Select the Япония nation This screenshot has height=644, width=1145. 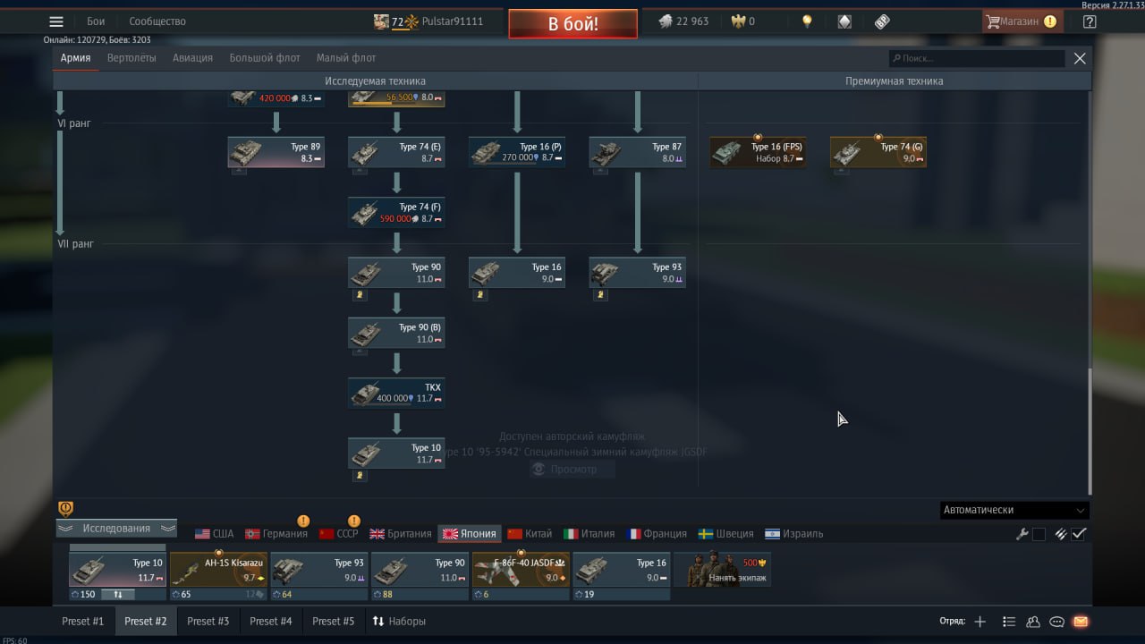point(469,534)
